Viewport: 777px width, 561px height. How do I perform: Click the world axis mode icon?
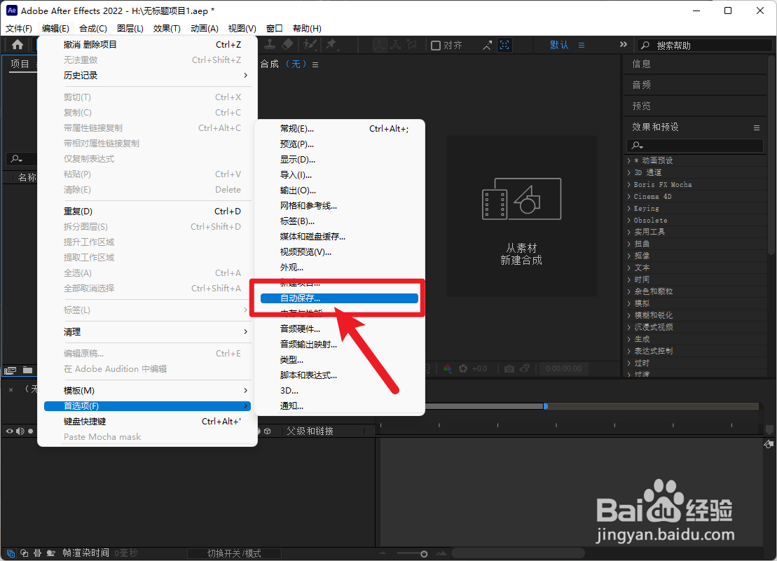pyautogui.click(x=395, y=45)
